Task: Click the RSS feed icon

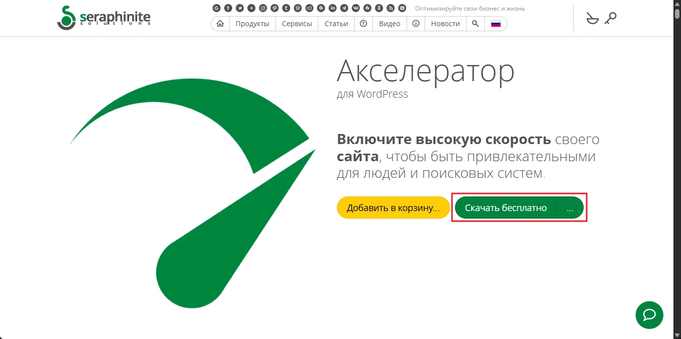Action: [x=390, y=8]
